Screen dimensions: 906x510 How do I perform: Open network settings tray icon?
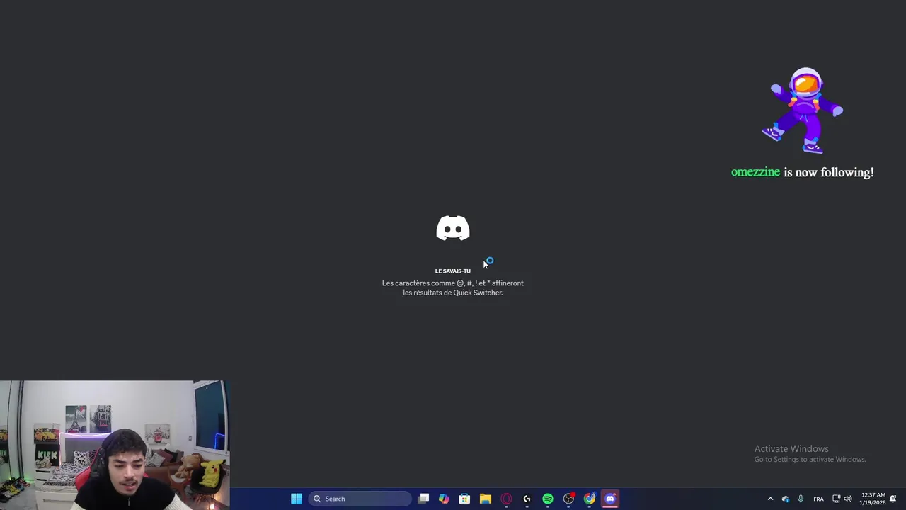[x=836, y=499]
